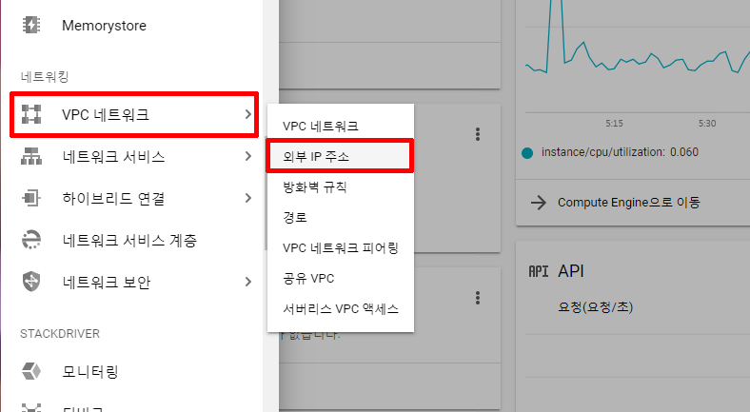Select 경로 in the submenu
The height and width of the screenshot is (412, 750).
295,218
